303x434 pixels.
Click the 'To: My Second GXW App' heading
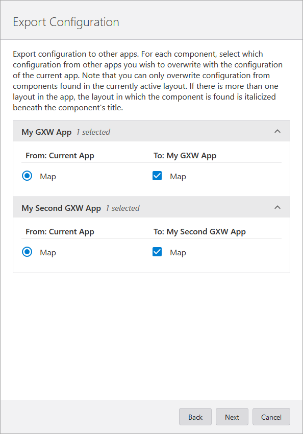click(200, 231)
